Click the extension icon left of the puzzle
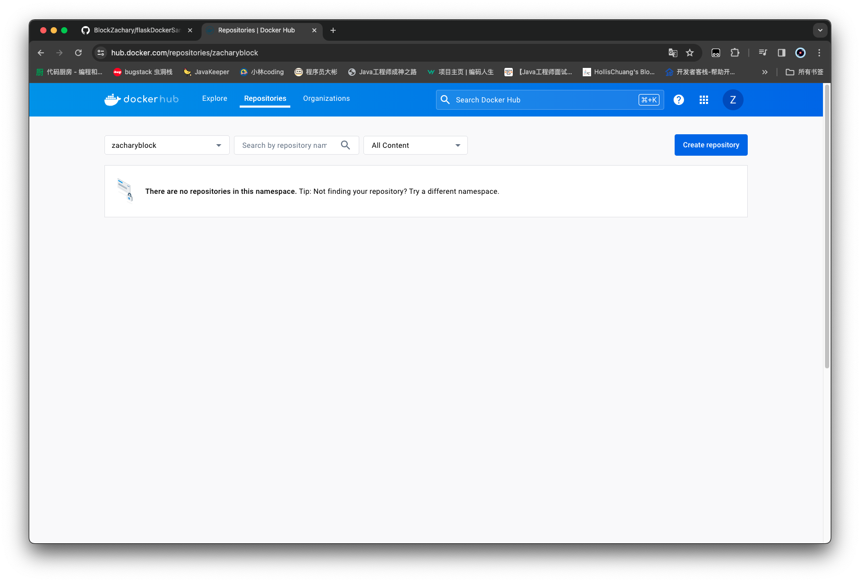Screen dimensions: 860x582 [x=716, y=53]
